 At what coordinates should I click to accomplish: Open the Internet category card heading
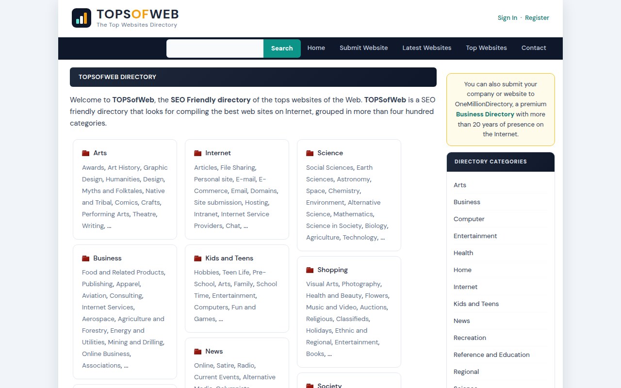click(218, 153)
